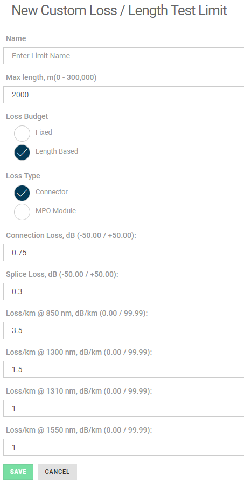Screen dimensions: 244x484
Task: Choose the Connector loss type radio
Action: point(22,193)
